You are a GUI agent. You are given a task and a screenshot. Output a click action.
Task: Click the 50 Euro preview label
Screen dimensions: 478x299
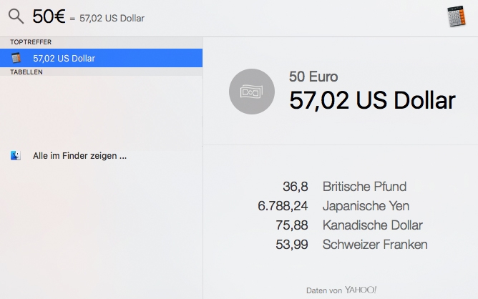313,77
